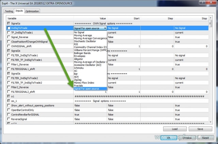Click the Save button

tap(200, 129)
